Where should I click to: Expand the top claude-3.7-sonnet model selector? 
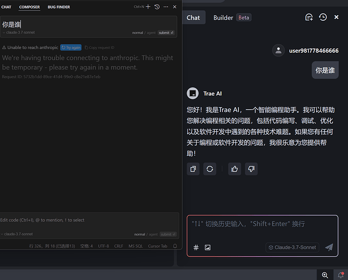[x=19, y=33]
